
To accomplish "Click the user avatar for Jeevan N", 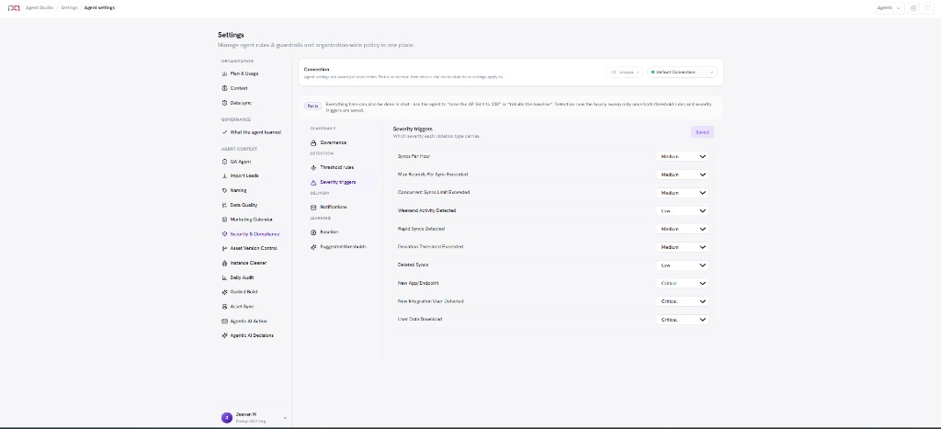I will [226, 418].
